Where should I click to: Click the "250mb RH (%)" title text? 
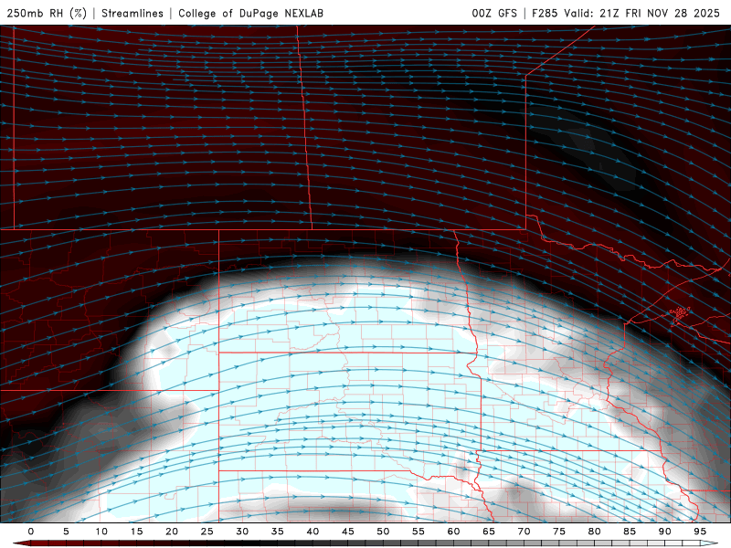(x=47, y=13)
